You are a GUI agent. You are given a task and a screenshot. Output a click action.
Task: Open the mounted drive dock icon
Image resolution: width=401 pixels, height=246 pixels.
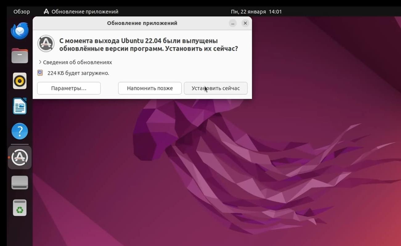(x=20, y=182)
